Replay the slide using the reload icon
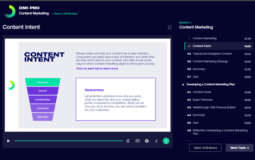Viewport: 255px width, 160px height. 128,141
